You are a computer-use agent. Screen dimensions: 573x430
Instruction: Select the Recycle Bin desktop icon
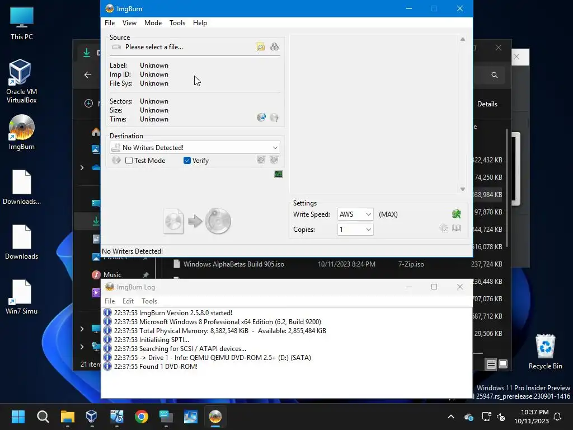(x=545, y=352)
